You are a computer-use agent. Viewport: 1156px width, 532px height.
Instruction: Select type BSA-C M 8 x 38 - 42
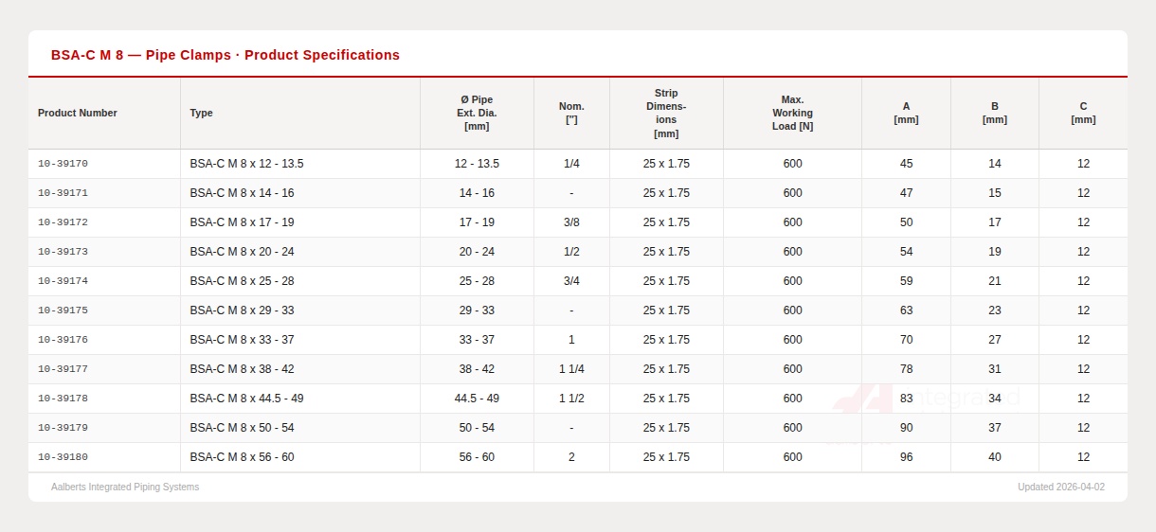click(242, 369)
